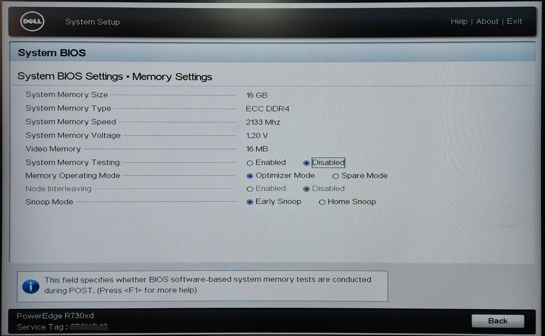The image size is (545, 336).
Task: Click the System Memory Testing label
Action: (x=73, y=162)
